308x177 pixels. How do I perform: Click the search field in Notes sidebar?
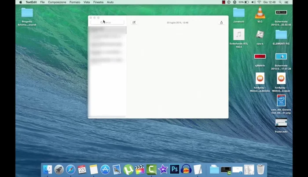coord(107,22)
